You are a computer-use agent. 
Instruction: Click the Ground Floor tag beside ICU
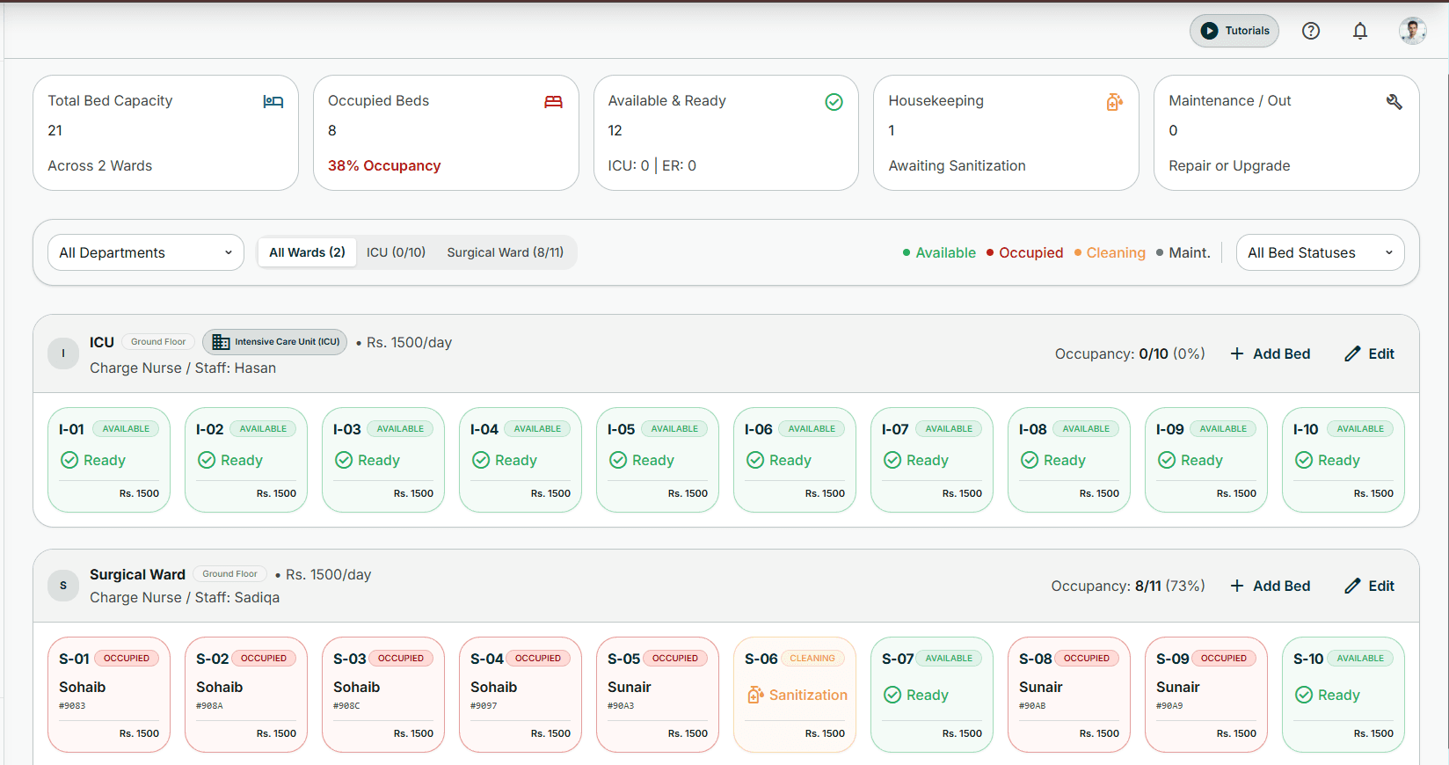[x=158, y=342]
